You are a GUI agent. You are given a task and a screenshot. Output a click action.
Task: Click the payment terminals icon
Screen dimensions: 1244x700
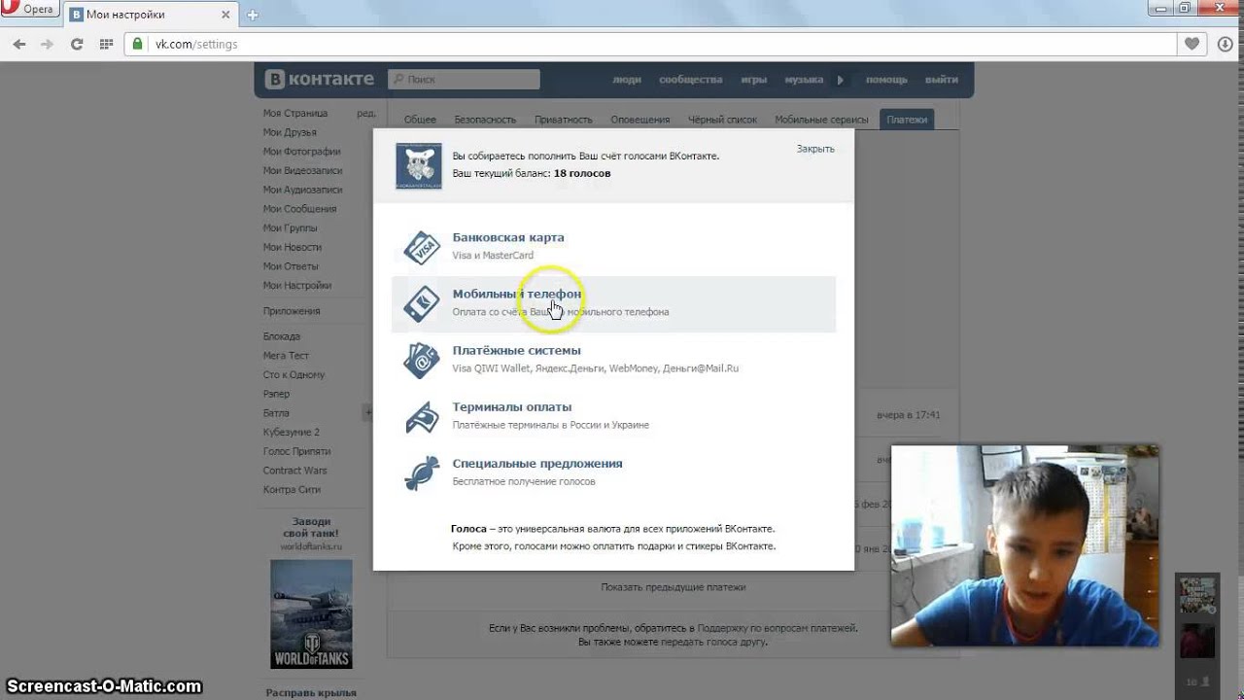(422, 417)
